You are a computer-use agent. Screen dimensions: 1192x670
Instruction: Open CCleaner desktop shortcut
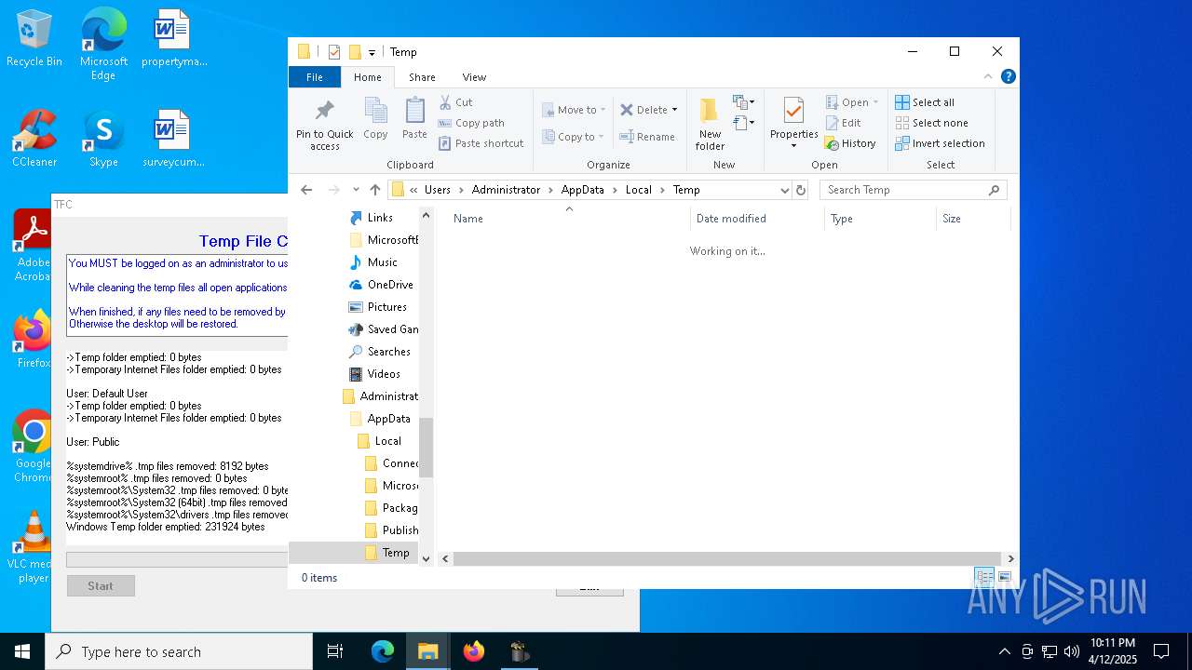(x=34, y=140)
